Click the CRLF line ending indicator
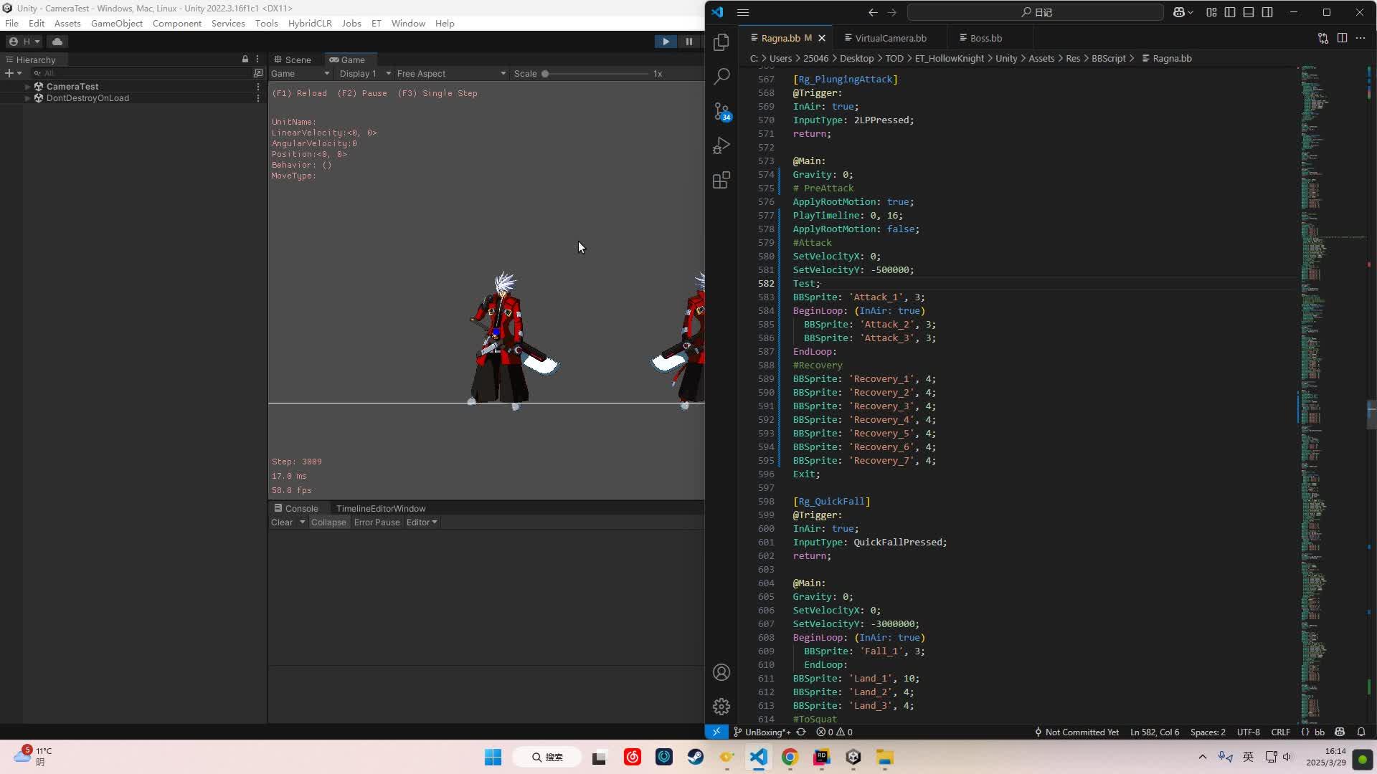 (x=1280, y=732)
